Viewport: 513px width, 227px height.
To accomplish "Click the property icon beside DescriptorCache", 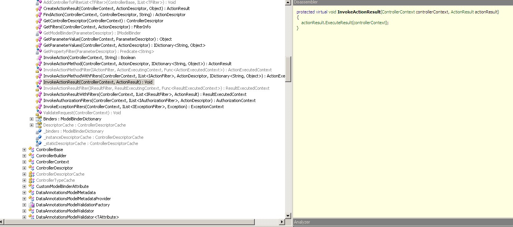I will point(38,125).
